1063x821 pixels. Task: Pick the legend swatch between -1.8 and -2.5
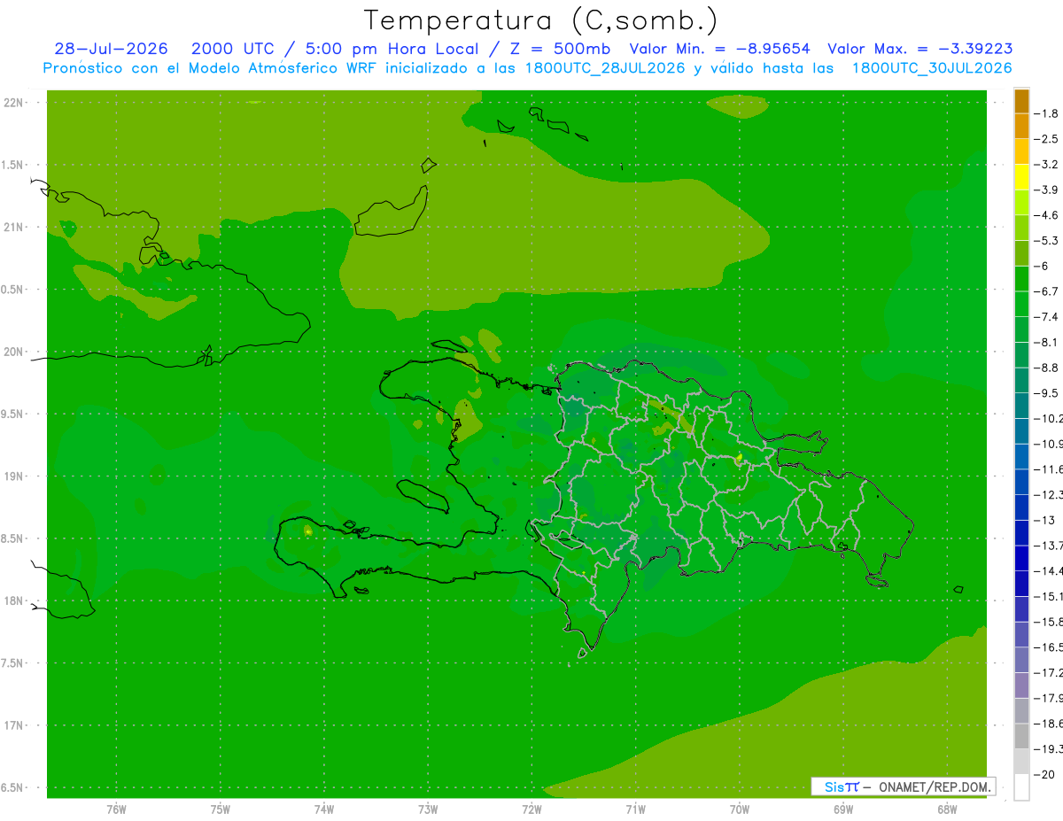click(1021, 127)
